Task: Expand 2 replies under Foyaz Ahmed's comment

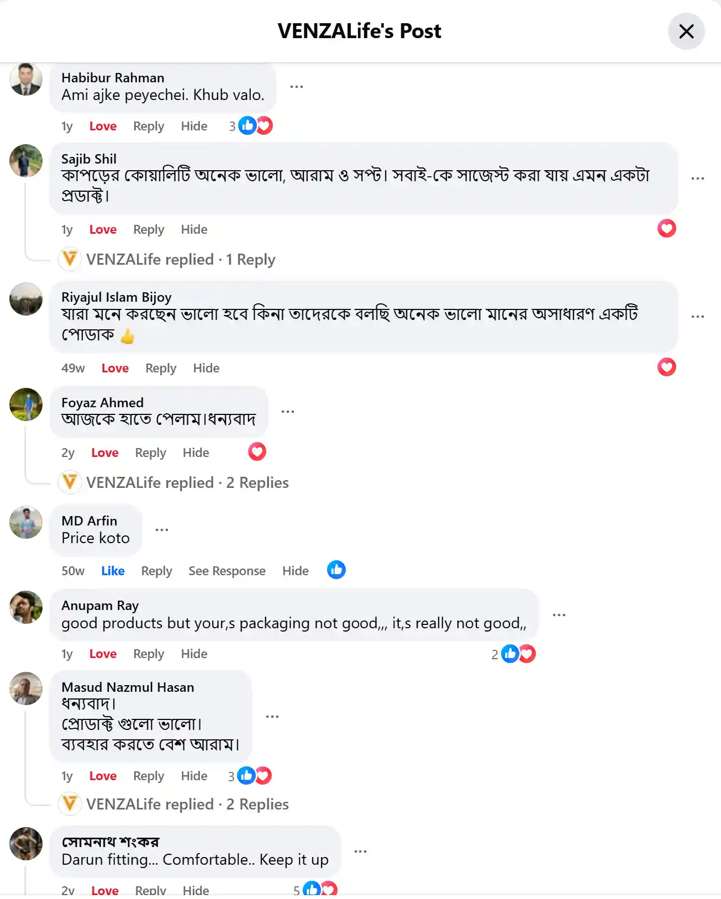Action: pos(187,483)
